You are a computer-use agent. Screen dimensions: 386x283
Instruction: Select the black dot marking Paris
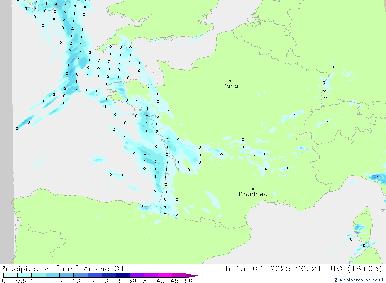click(230, 81)
